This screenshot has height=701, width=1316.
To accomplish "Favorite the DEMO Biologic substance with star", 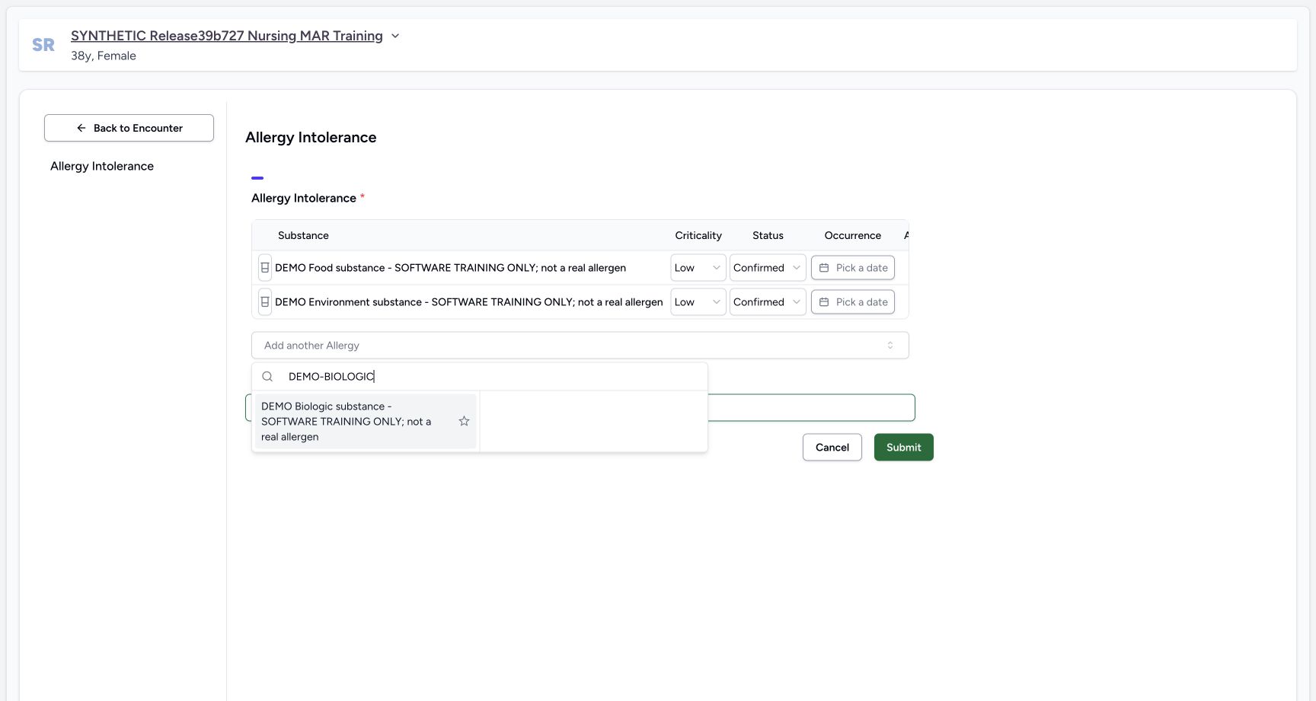I will tap(464, 422).
